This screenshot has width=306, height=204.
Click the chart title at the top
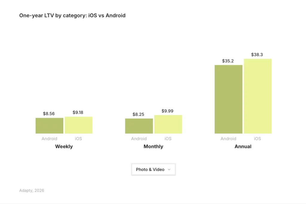(x=72, y=15)
